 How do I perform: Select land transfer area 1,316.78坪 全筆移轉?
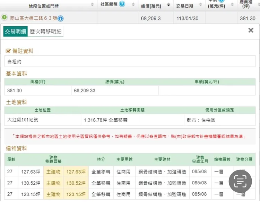pos(105,120)
